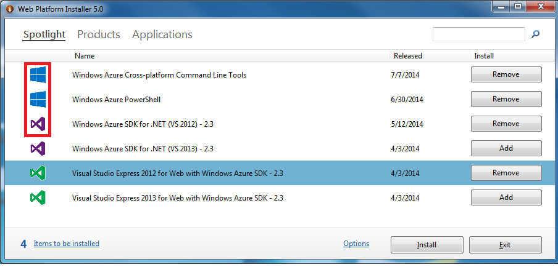Remove Windows Azure SDK for .NET (VS 2012)
558x267 pixels.
click(506, 124)
